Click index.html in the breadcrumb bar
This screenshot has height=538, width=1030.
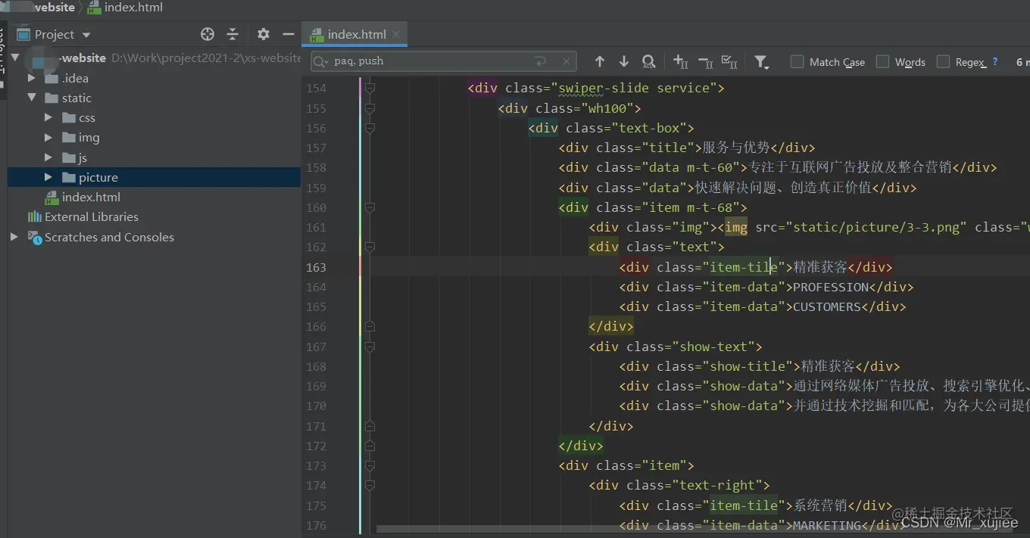pos(134,8)
